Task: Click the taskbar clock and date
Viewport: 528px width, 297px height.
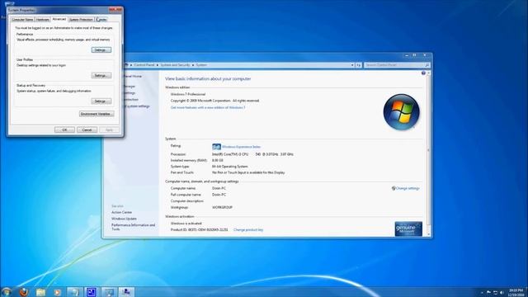Action: point(516,292)
